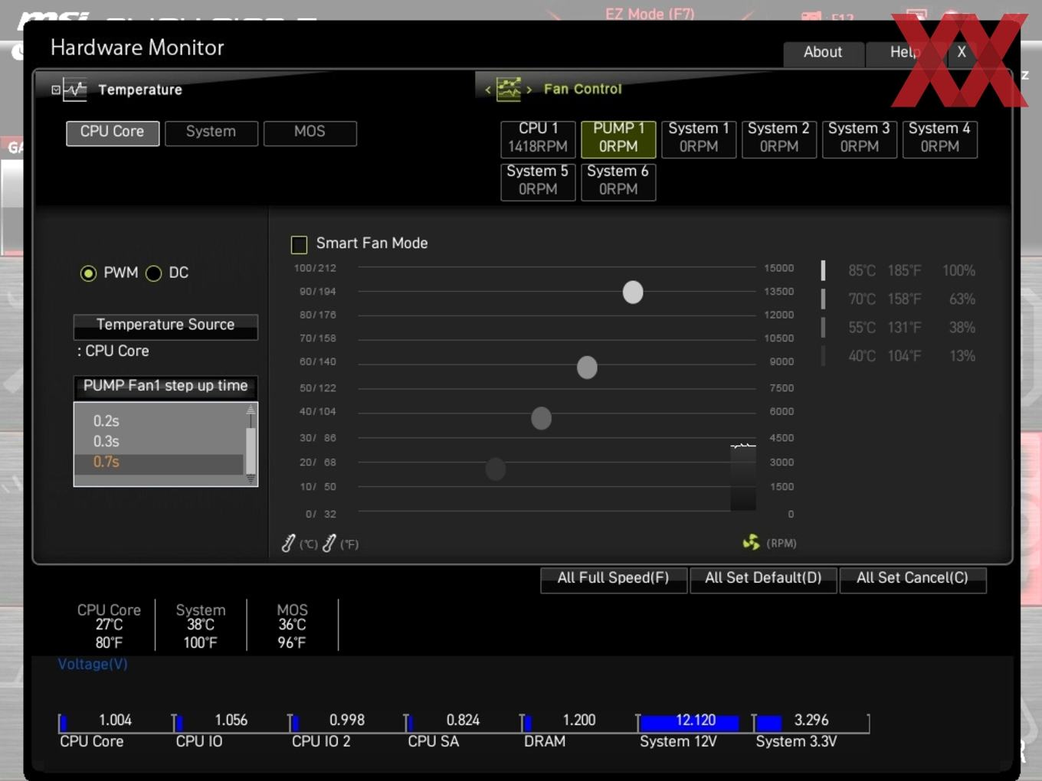Image resolution: width=1042 pixels, height=781 pixels.
Task: Click the CPU SA voltage bar 0.824
Action: (x=463, y=722)
